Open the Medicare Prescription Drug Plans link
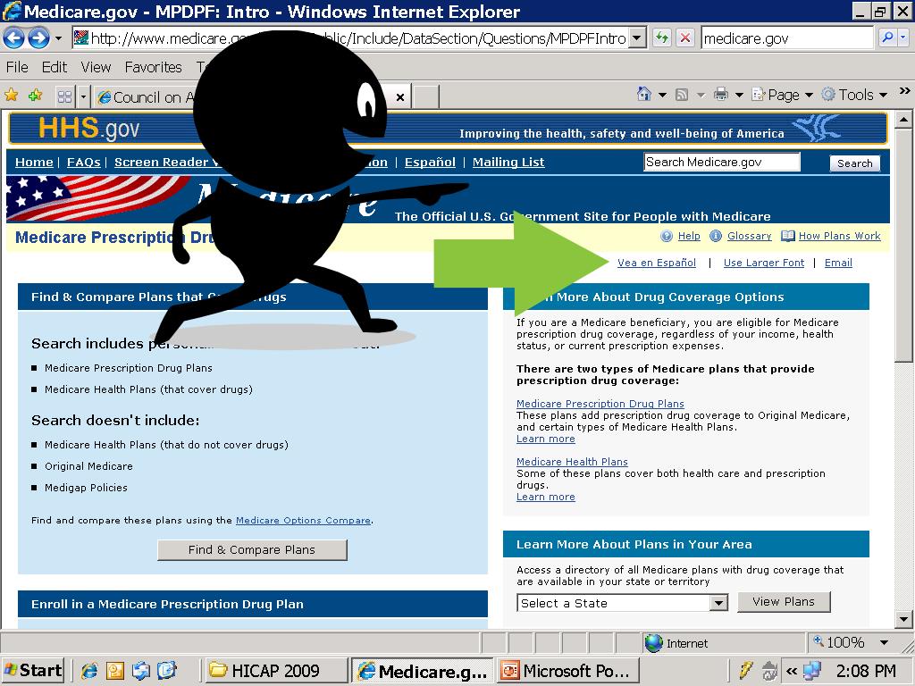 [x=600, y=404]
